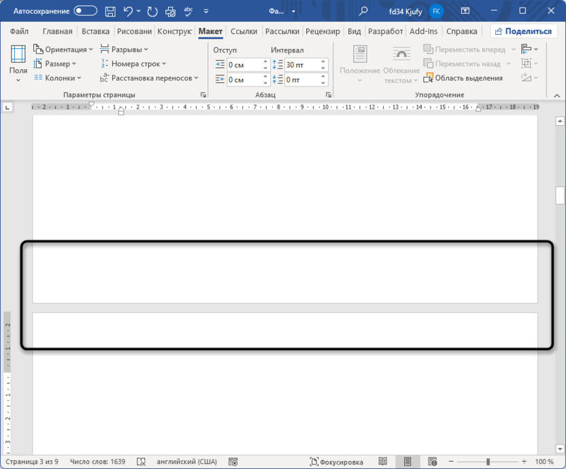The width and height of the screenshot is (566, 469).
Task: Click the macro recording status icon
Action: click(233, 462)
